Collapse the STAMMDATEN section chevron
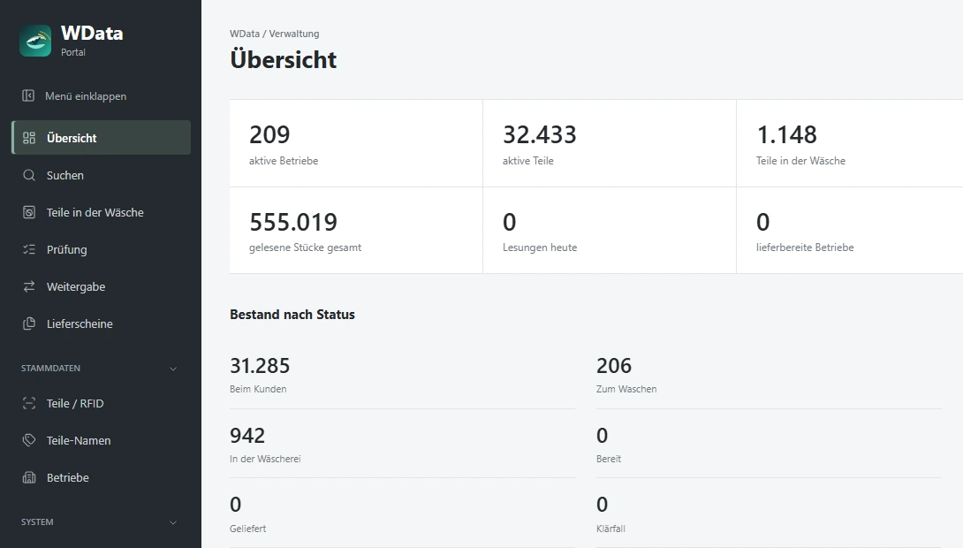963x548 pixels. tap(173, 369)
